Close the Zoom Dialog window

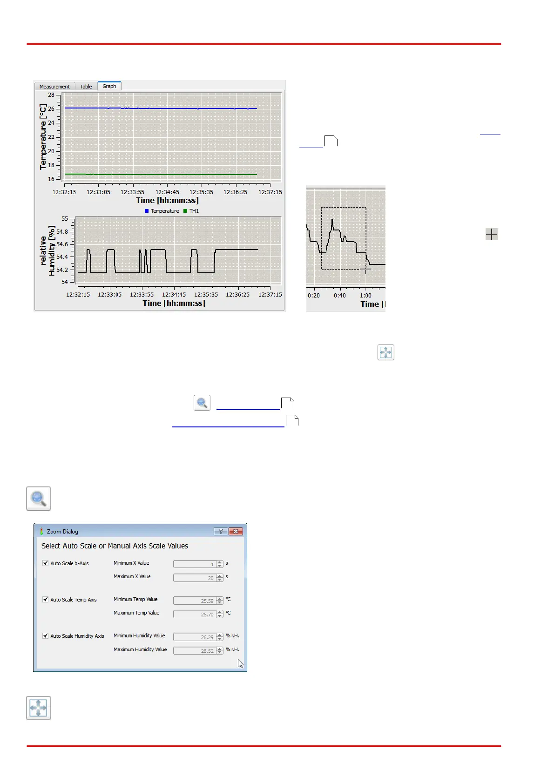point(236,531)
